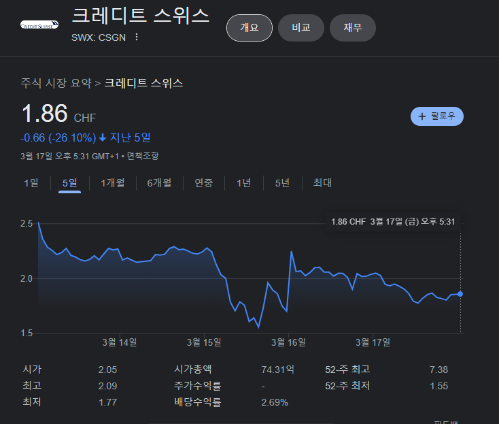The image size is (499, 424).
Task: Select the 재무 tab
Action: [x=353, y=28]
